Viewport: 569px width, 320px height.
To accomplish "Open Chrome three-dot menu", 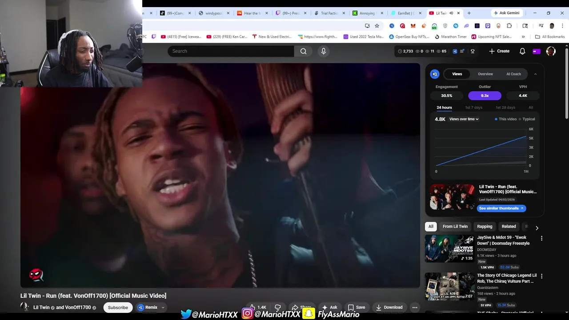I will [562, 26].
